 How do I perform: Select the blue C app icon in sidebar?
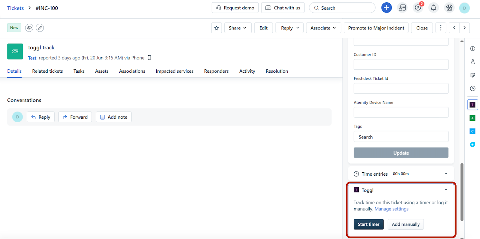pyautogui.click(x=472, y=131)
